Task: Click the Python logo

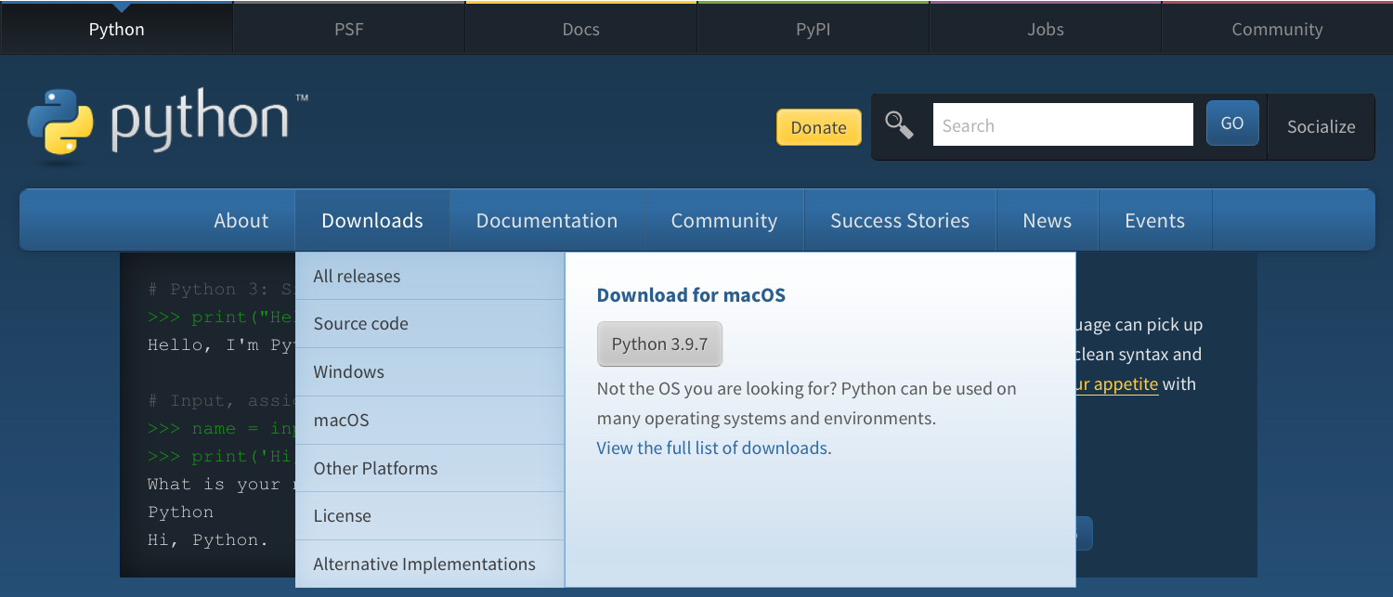Action: [167, 125]
